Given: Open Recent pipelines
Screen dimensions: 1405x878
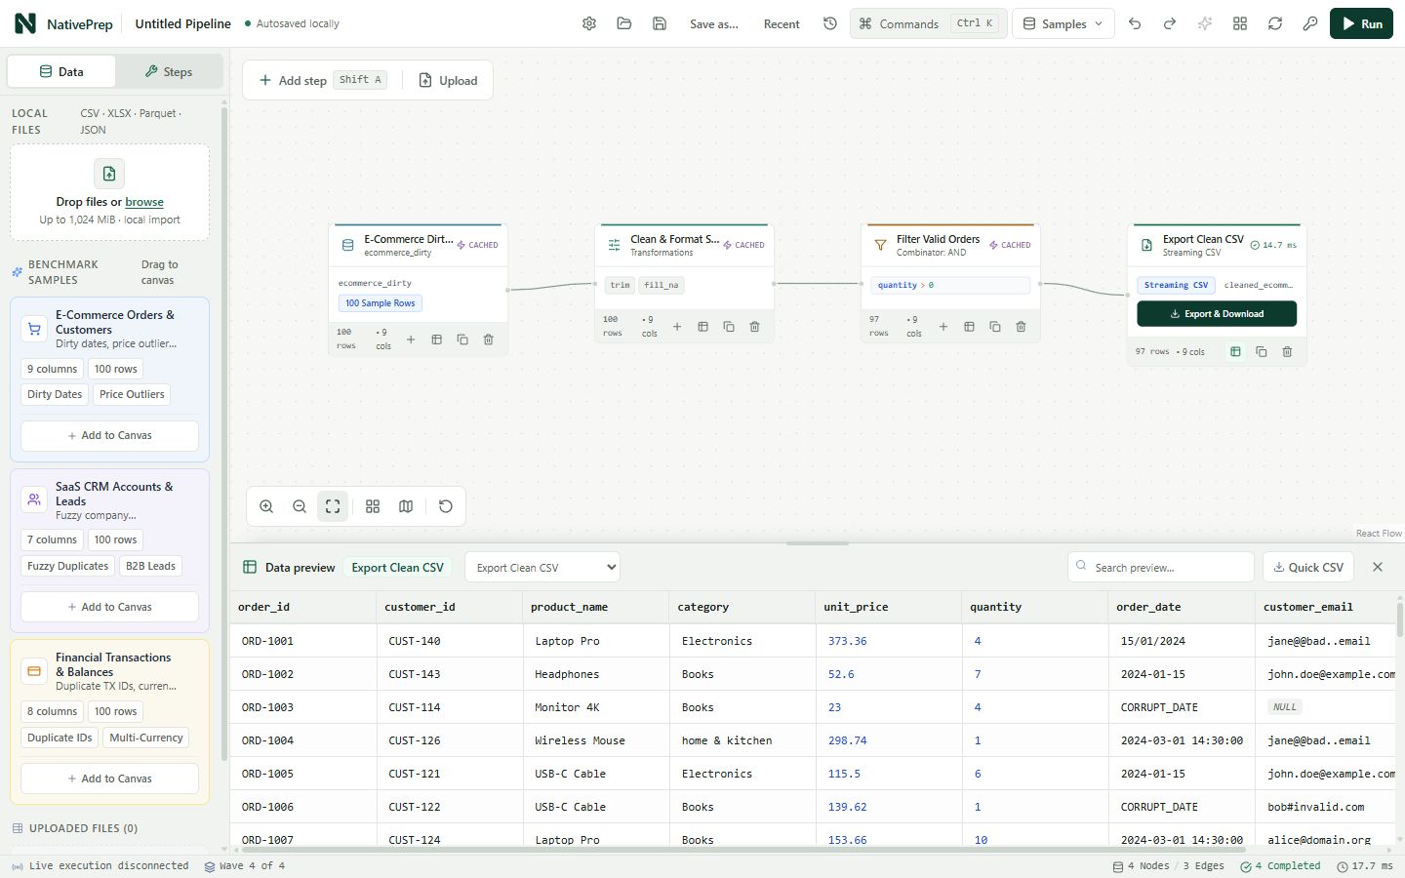Looking at the screenshot, I should click(x=782, y=23).
